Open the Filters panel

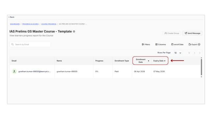pos(146,44)
